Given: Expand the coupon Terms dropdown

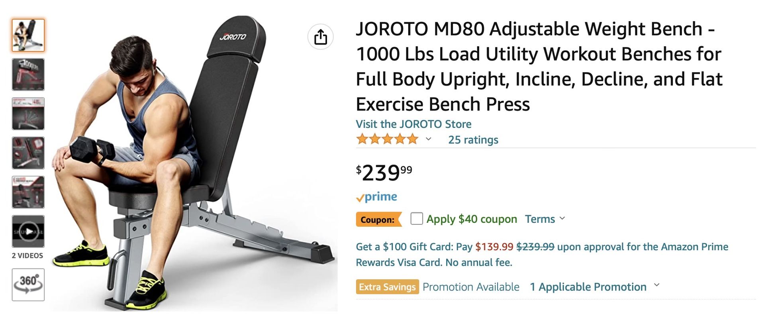Looking at the screenshot, I should (x=545, y=219).
